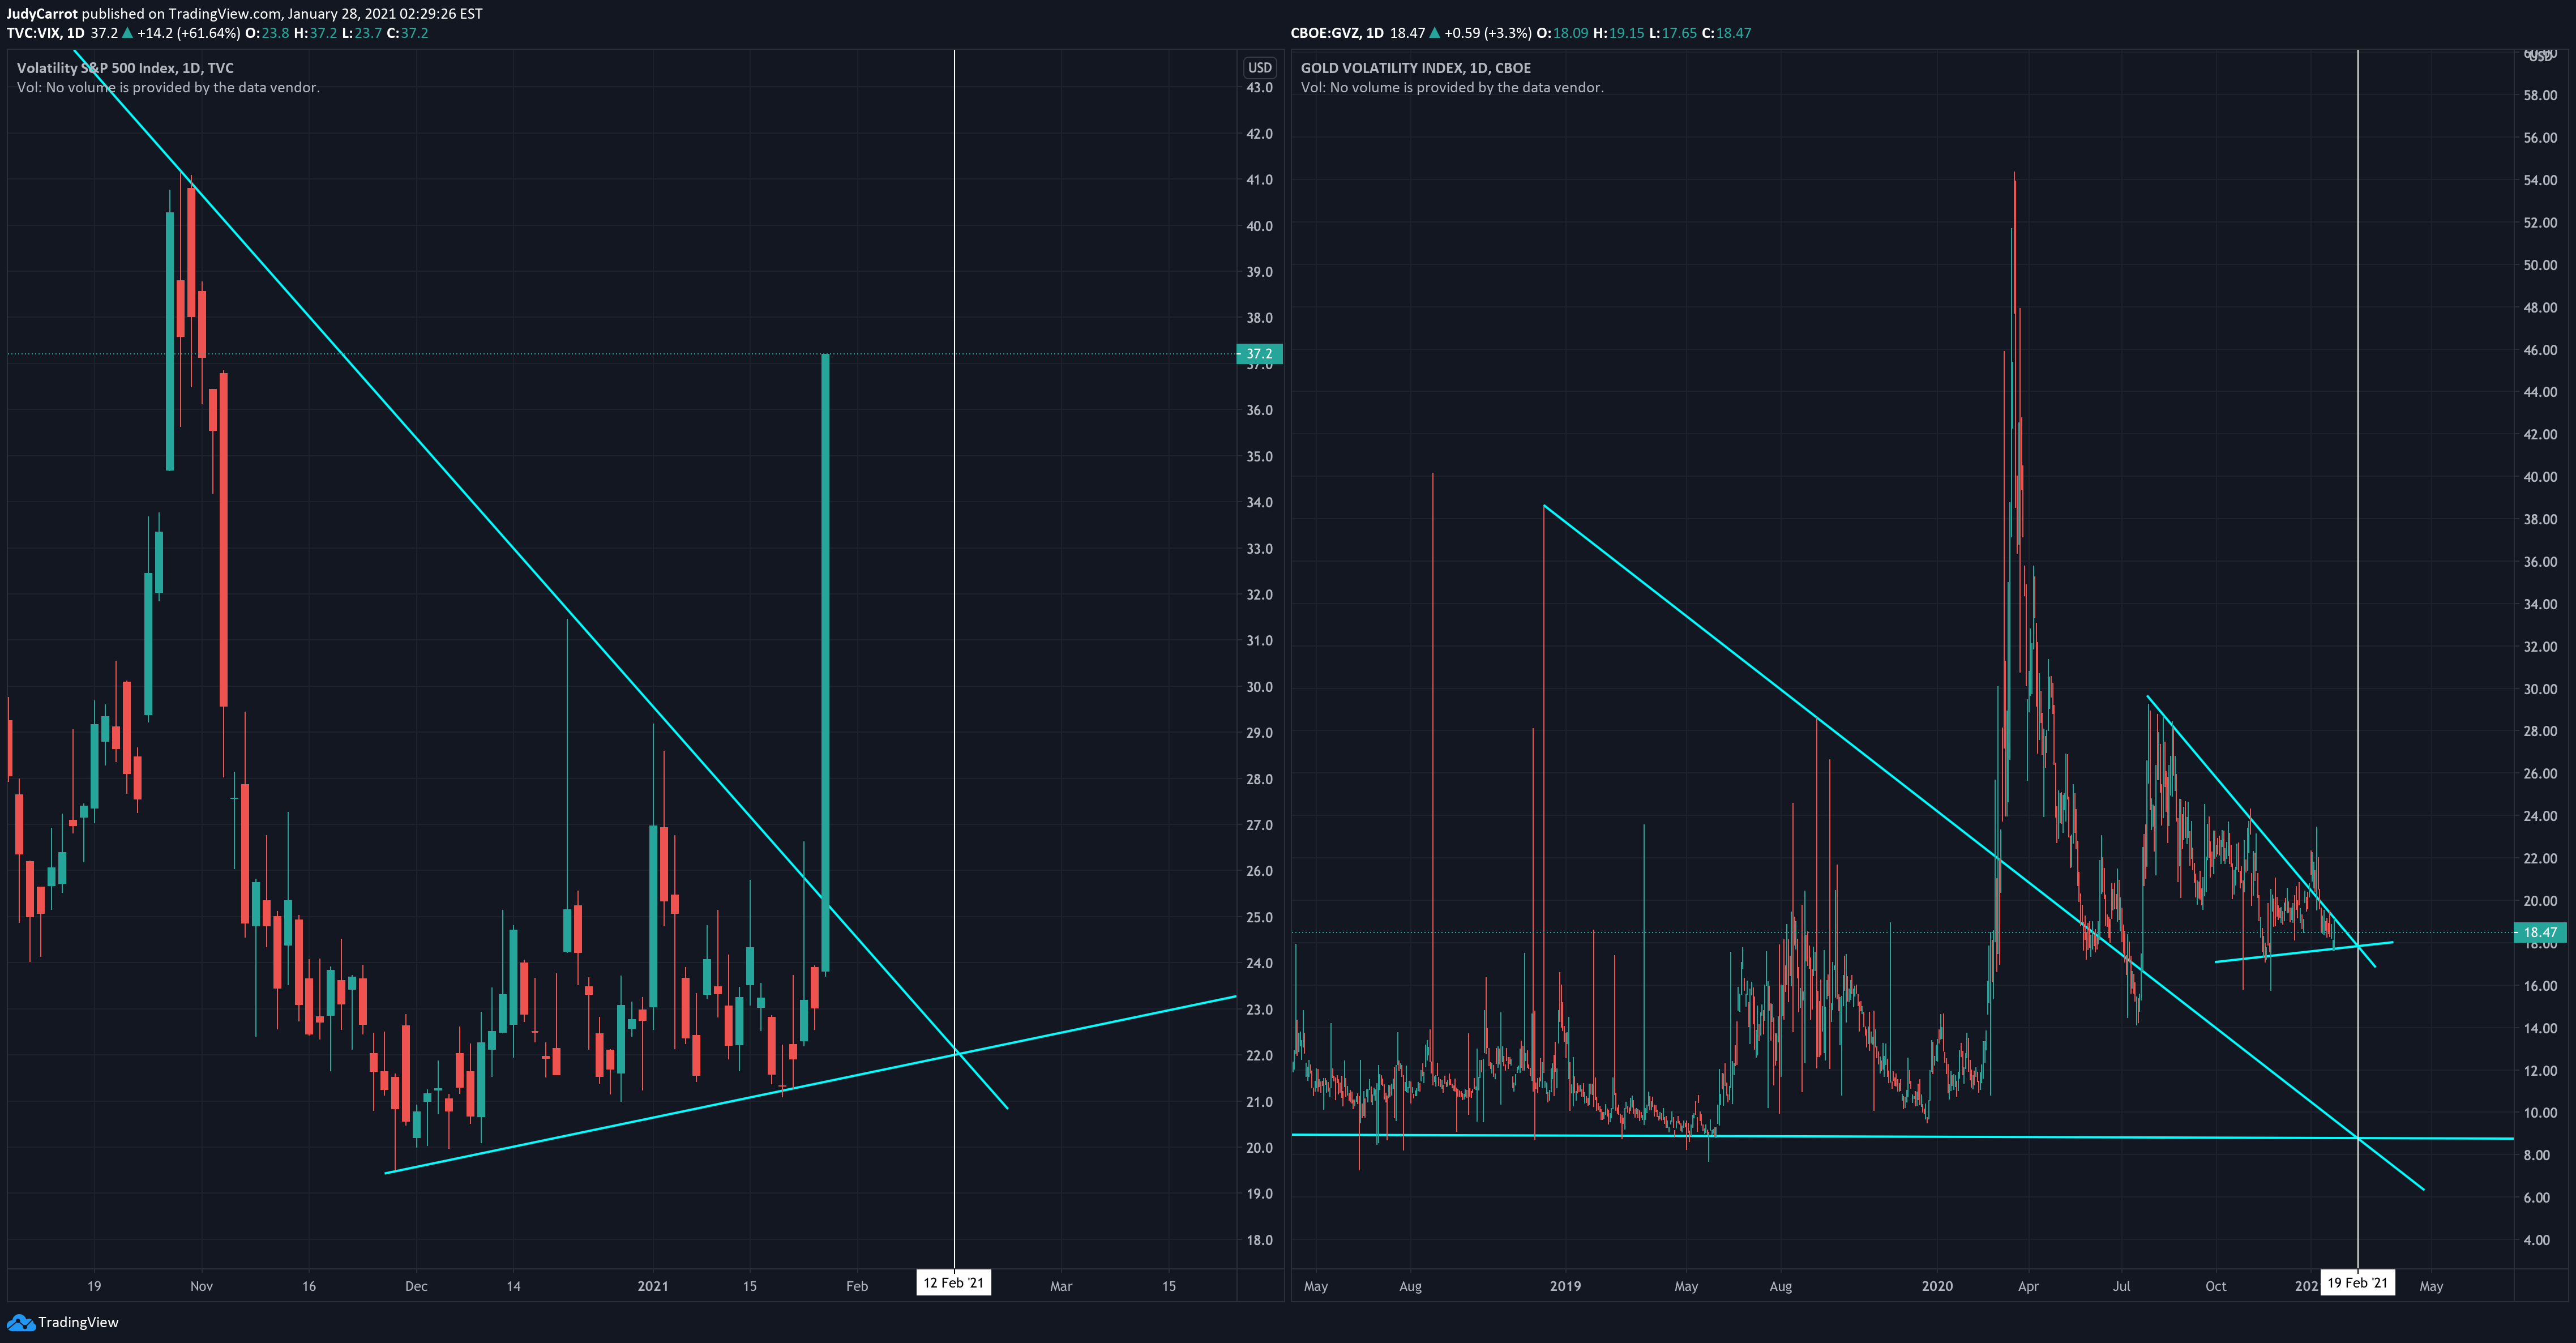Click the 43.0 level on VIX price scale
The height and width of the screenshot is (1343, 2576).
click(1259, 88)
